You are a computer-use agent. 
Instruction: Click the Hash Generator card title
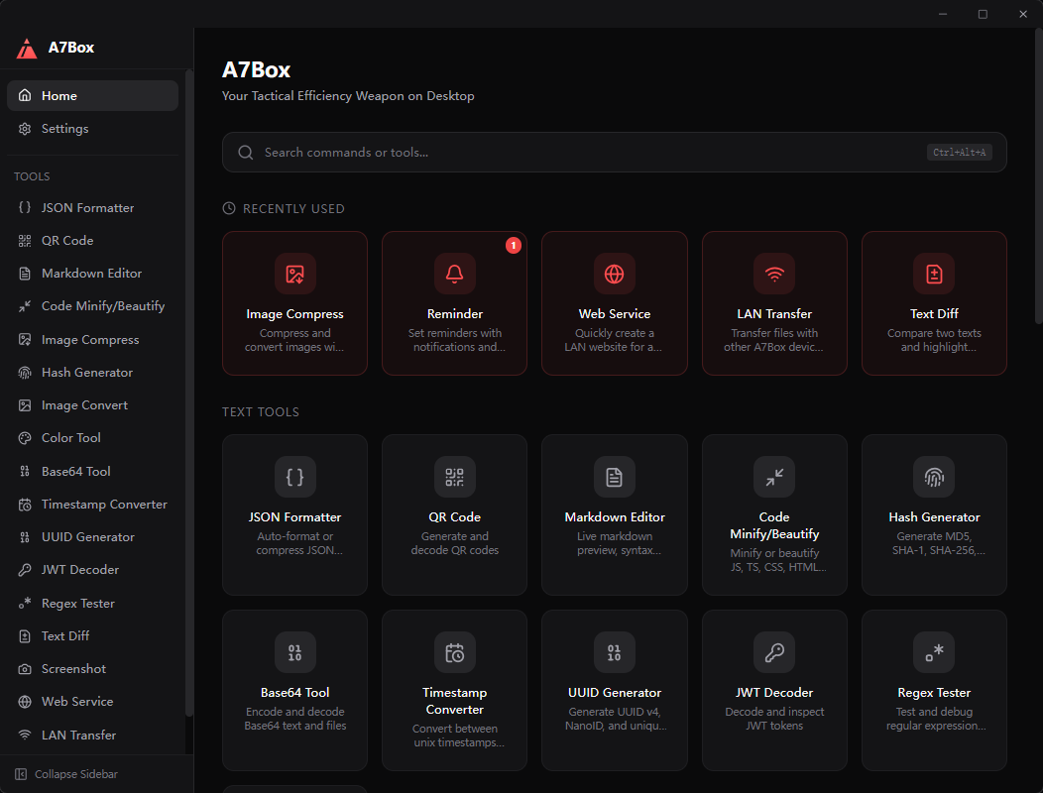(x=934, y=516)
